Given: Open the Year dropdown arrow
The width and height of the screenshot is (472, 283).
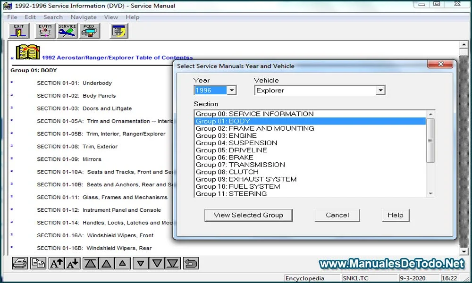Looking at the screenshot, I should (x=231, y=90).
